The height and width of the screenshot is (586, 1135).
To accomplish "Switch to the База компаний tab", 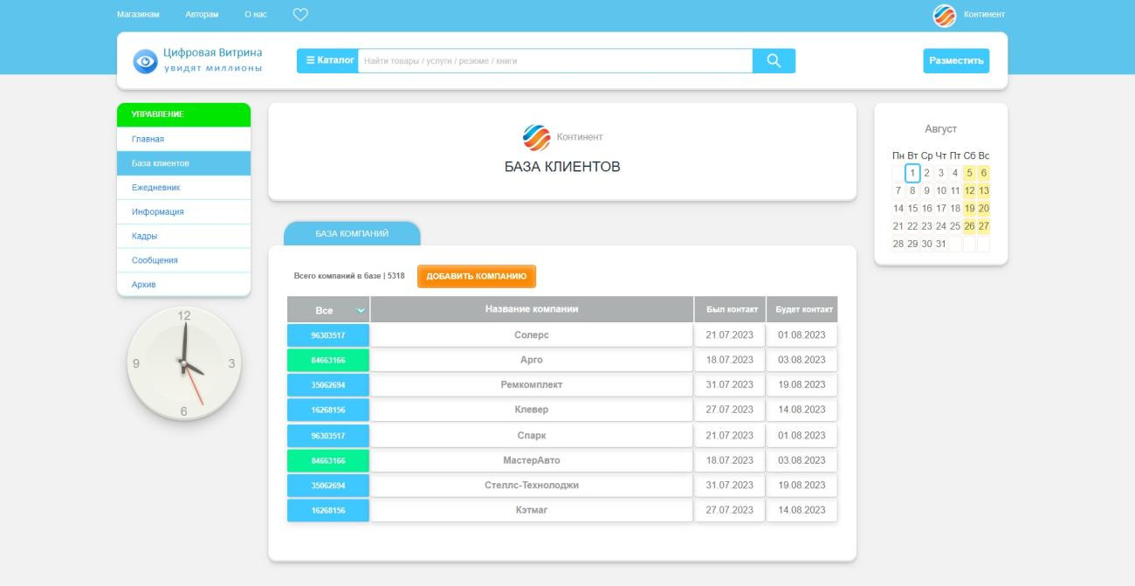I will [x=352, y=233].
